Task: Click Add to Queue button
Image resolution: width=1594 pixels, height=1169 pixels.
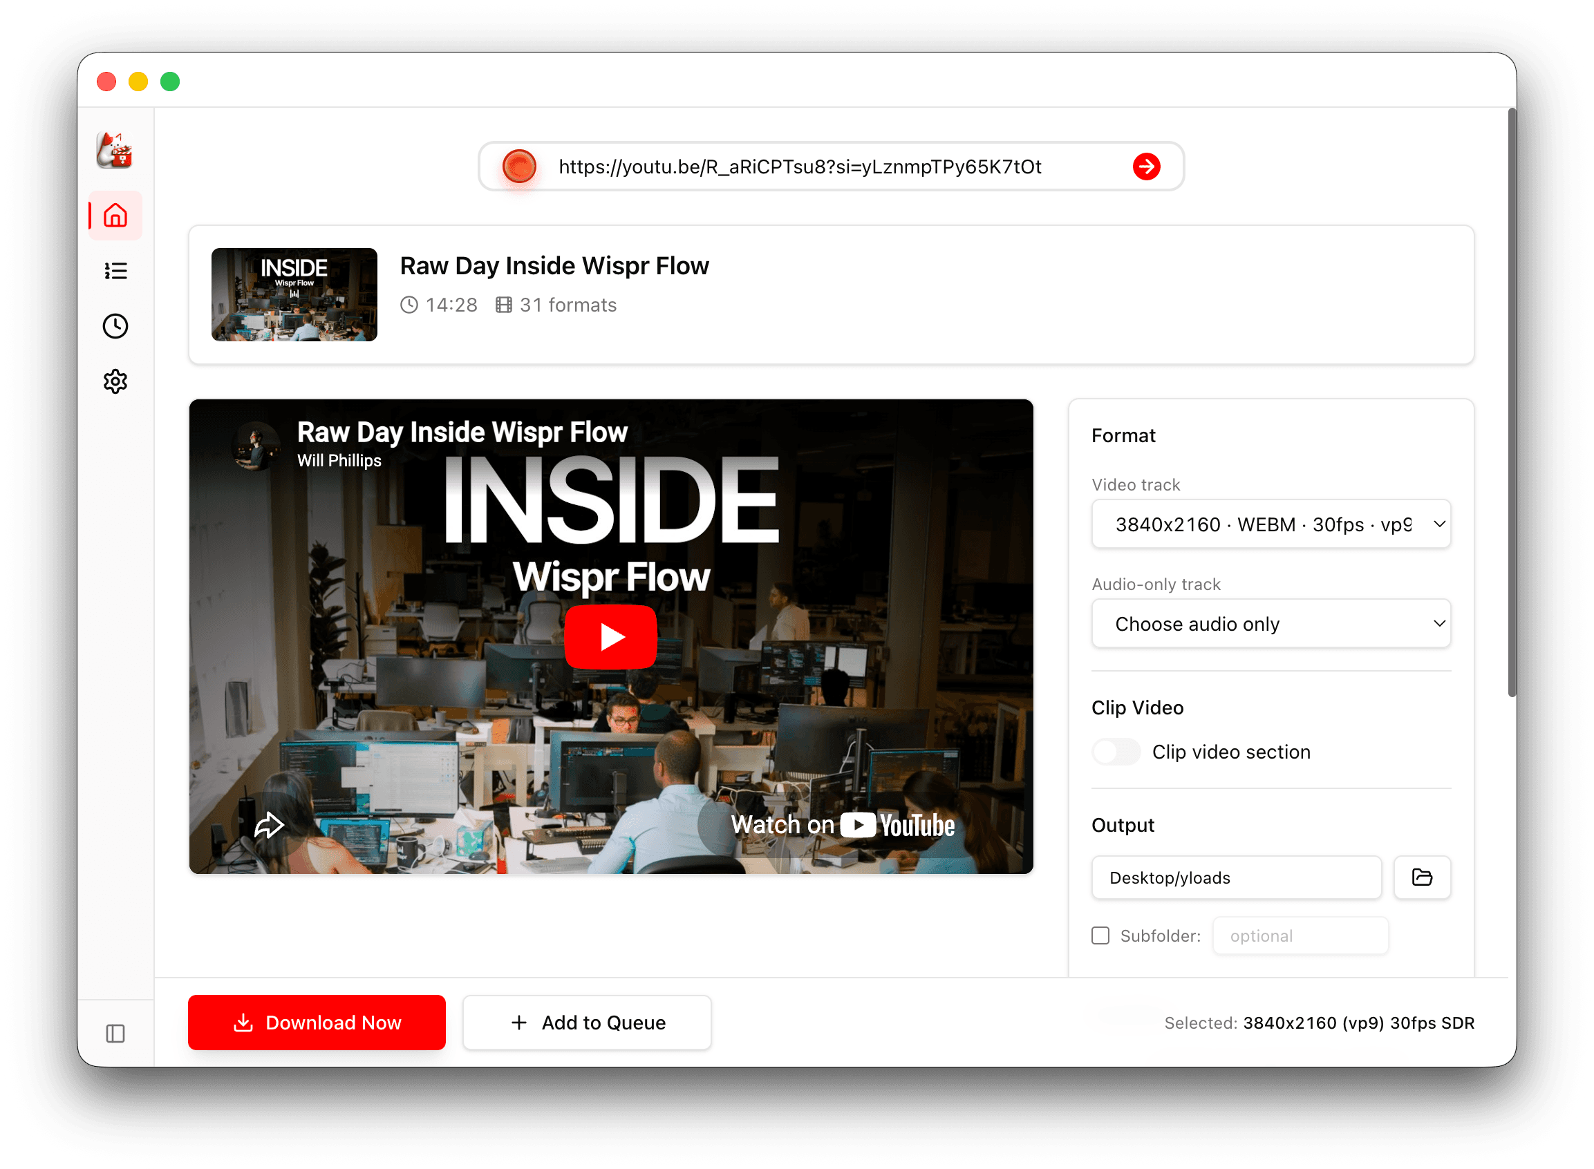Action: click(588, 1023)
